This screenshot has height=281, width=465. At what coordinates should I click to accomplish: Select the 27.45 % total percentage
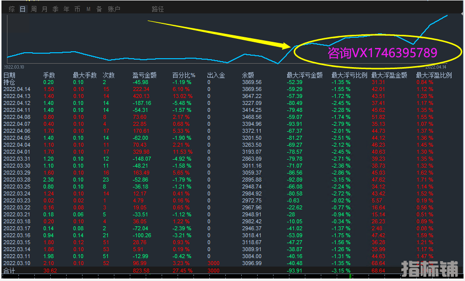[x=183, y=271]
